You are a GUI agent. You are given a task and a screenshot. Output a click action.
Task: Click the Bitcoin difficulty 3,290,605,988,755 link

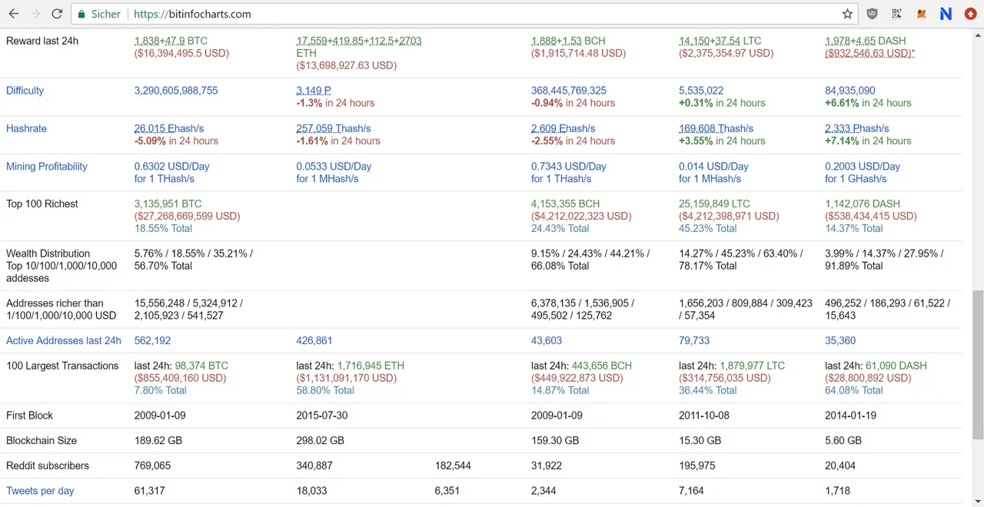pos(176,91)
